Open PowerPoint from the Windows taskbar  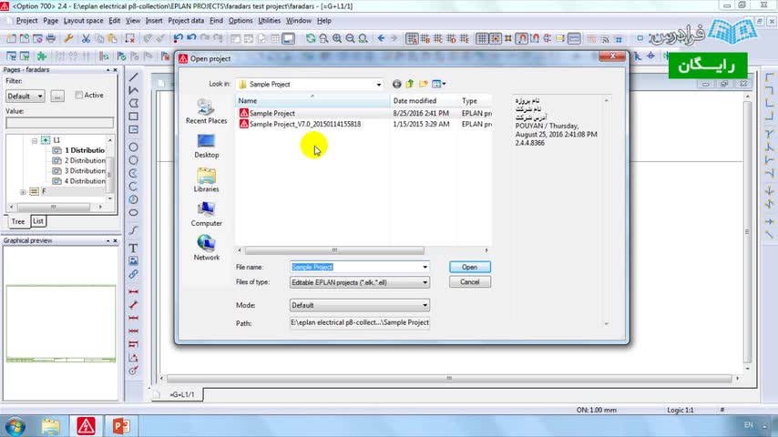pos(121,425)
